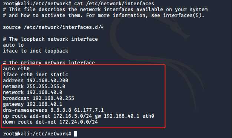
Task: Click the 8.8.8.8 DNS nameserver entry
Action: (61, 110)
